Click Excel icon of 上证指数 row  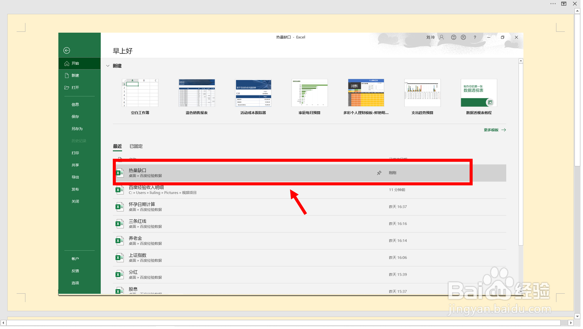pyautogui.click(x=119, y=258)
